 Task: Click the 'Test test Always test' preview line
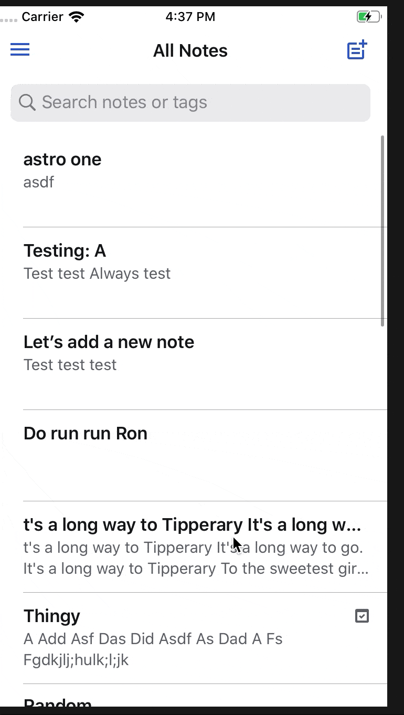point(97,273)
